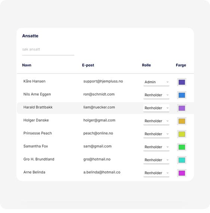Expand Harald Brattbakk's Renholder role dropdown

[x=156, y=108]
